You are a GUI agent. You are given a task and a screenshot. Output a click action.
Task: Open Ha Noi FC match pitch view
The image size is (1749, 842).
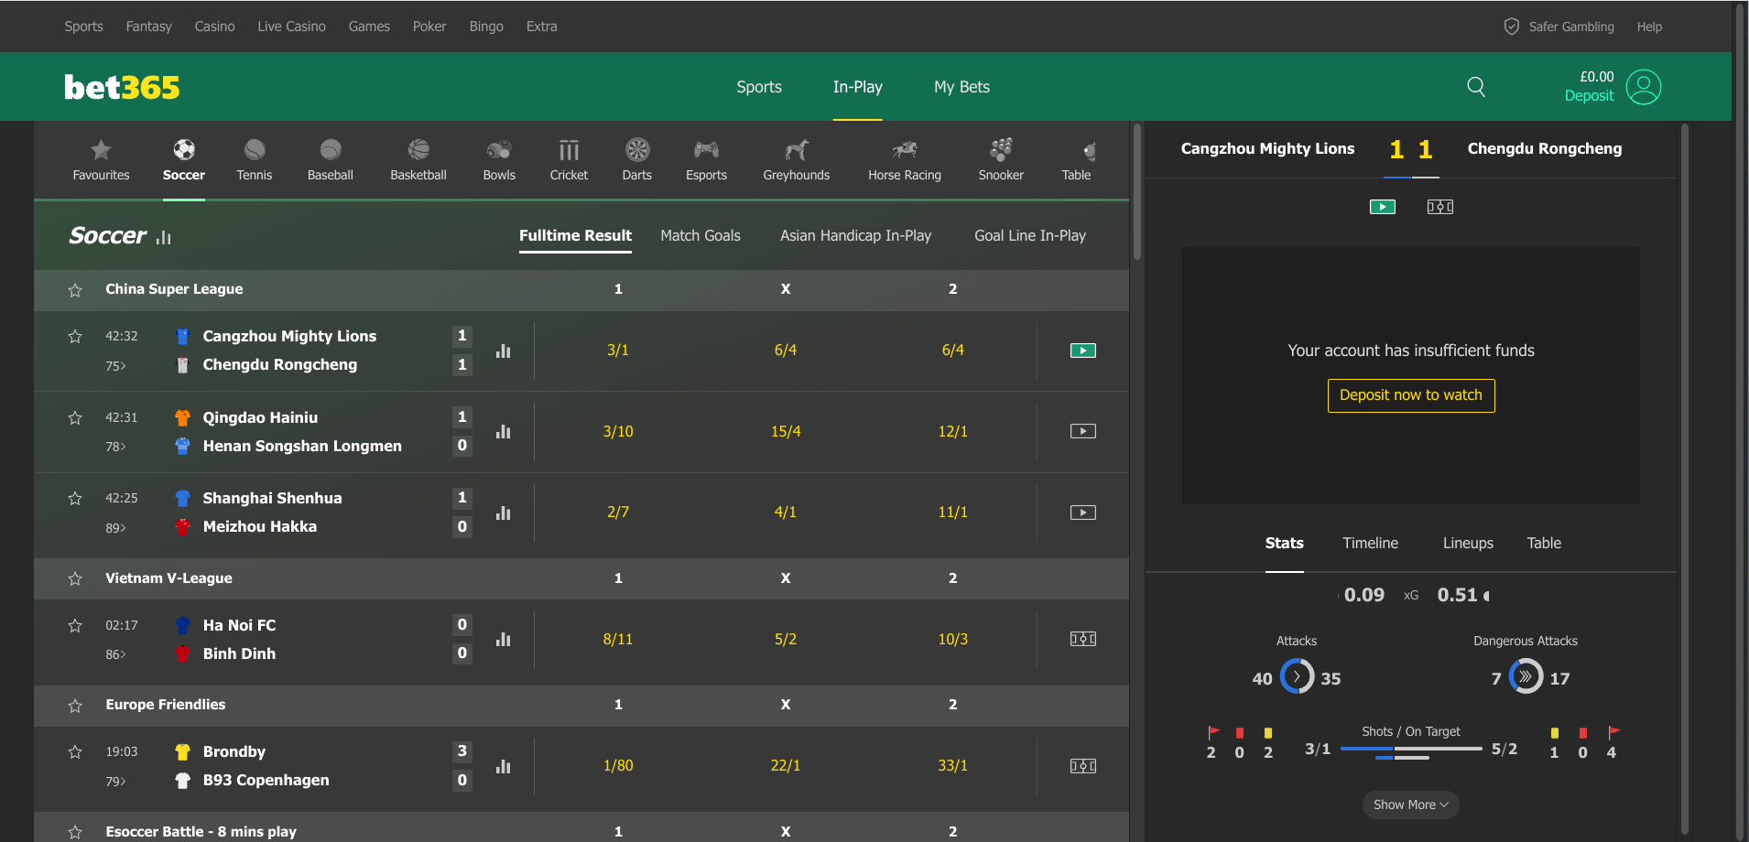[1083, 639]
